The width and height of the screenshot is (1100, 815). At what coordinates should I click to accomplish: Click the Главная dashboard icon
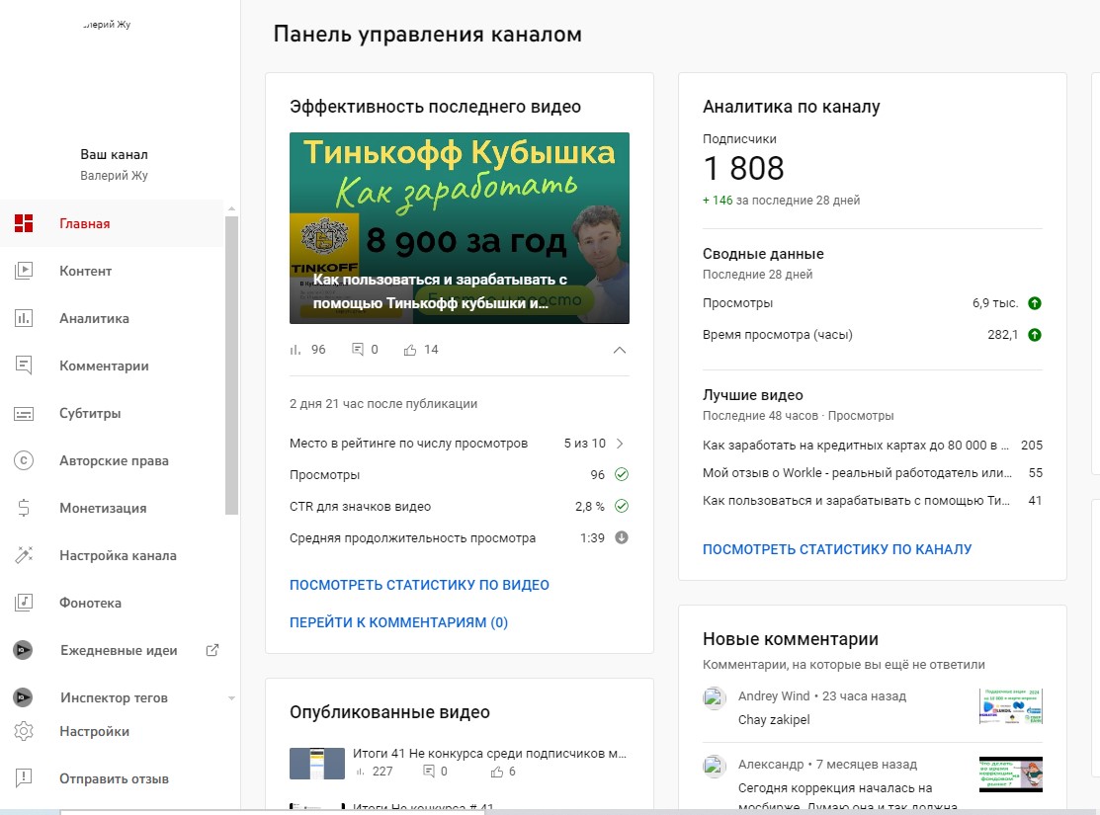click(24, 223)
